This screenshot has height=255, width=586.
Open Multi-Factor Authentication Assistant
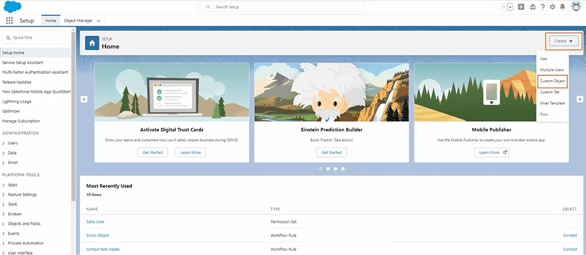pos(36,73)
